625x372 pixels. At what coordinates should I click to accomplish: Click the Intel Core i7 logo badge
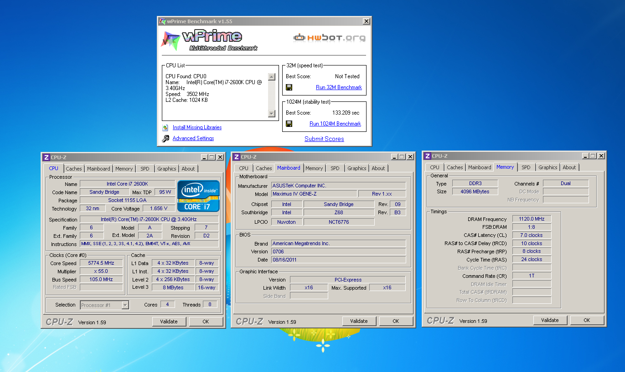tap(199, 196)
